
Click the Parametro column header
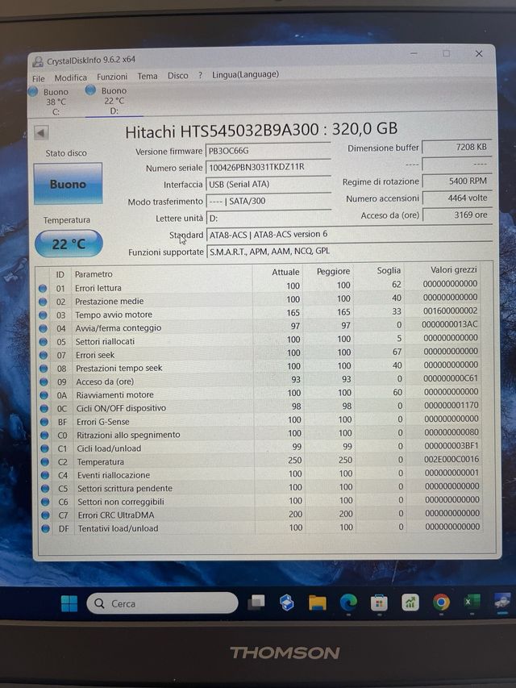pyautogui.click(x=94, y=274)
